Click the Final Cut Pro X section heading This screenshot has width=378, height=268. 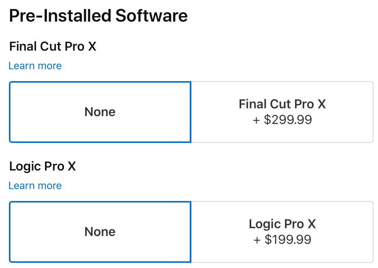tap(52, 46)
